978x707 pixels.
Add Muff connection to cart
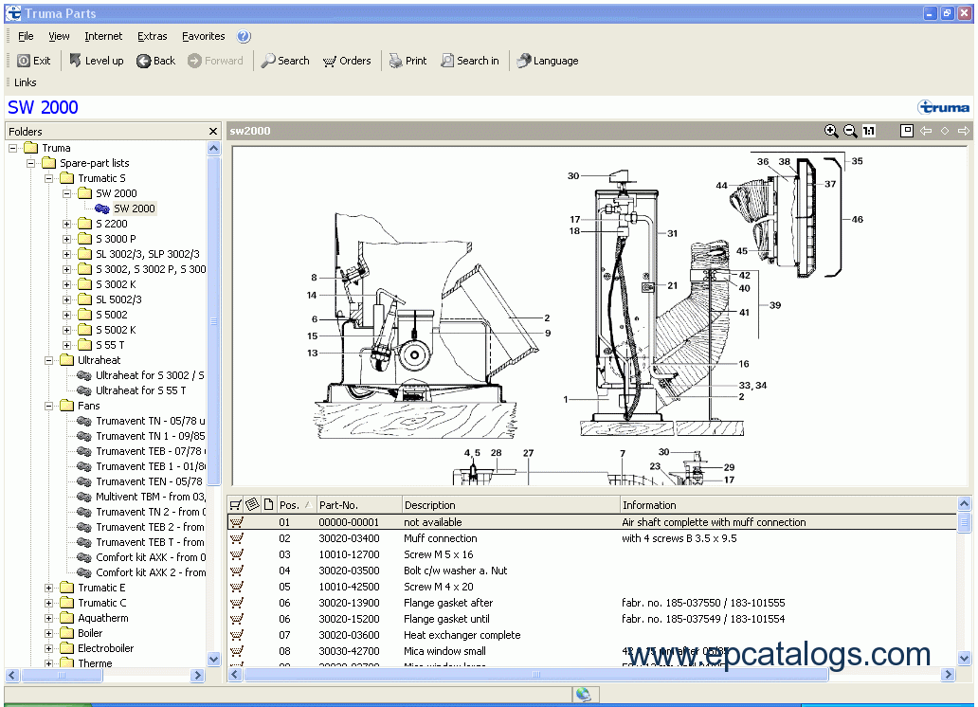[236, 538]
